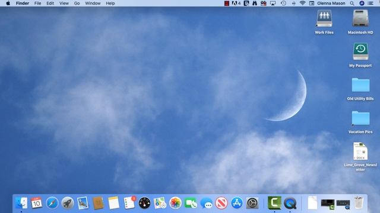Open Olenna Mason user menu

331,4
